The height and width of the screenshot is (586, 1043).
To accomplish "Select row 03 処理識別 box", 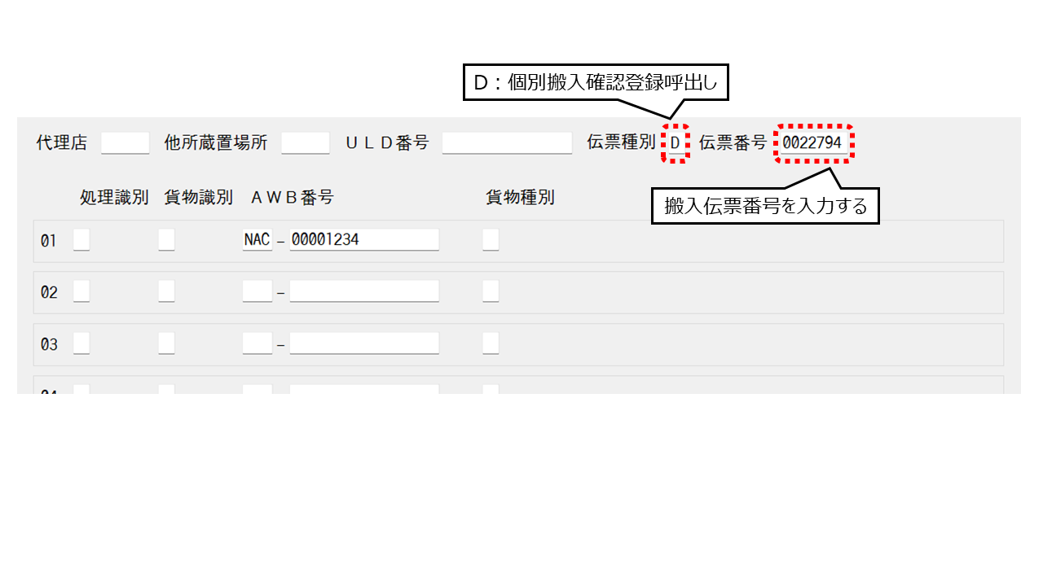I will [81, 344].
